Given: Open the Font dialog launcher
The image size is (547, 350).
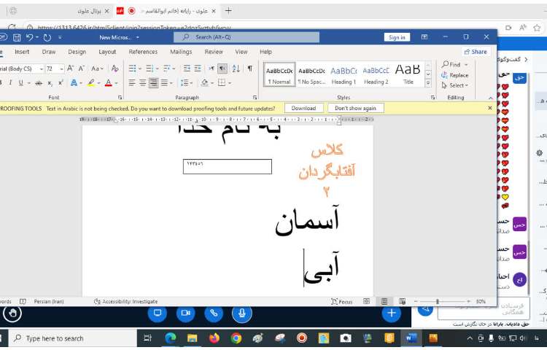Looking at the screenshot, I should [120, 98].
